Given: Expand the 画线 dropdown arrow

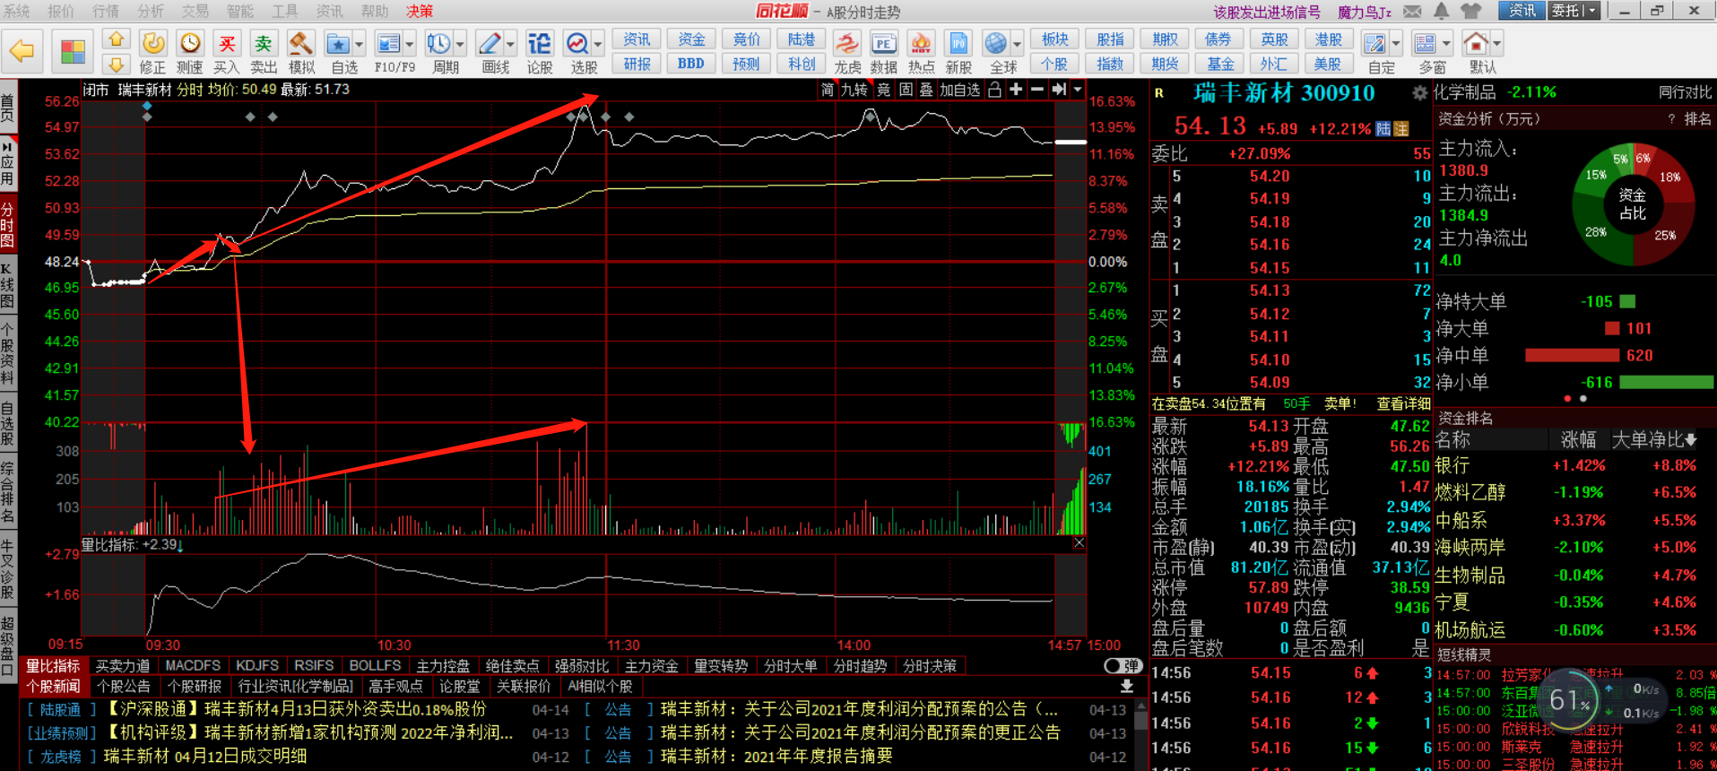Looking at the screenshot, I should pyautogui.click(x=510, y=44).
